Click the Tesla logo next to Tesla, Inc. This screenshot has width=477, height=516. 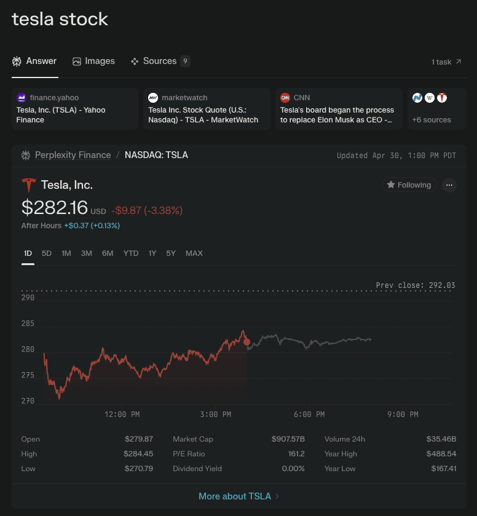[x=28, y=185]
